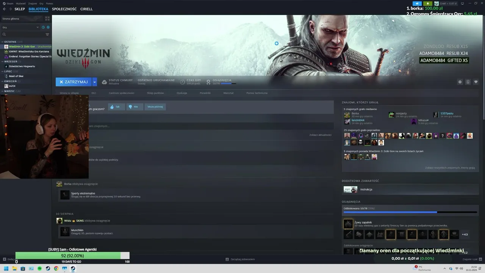Screen dimensions: 485x273
Task: Open cloud status icon
Action: click(x=105, y=82)
